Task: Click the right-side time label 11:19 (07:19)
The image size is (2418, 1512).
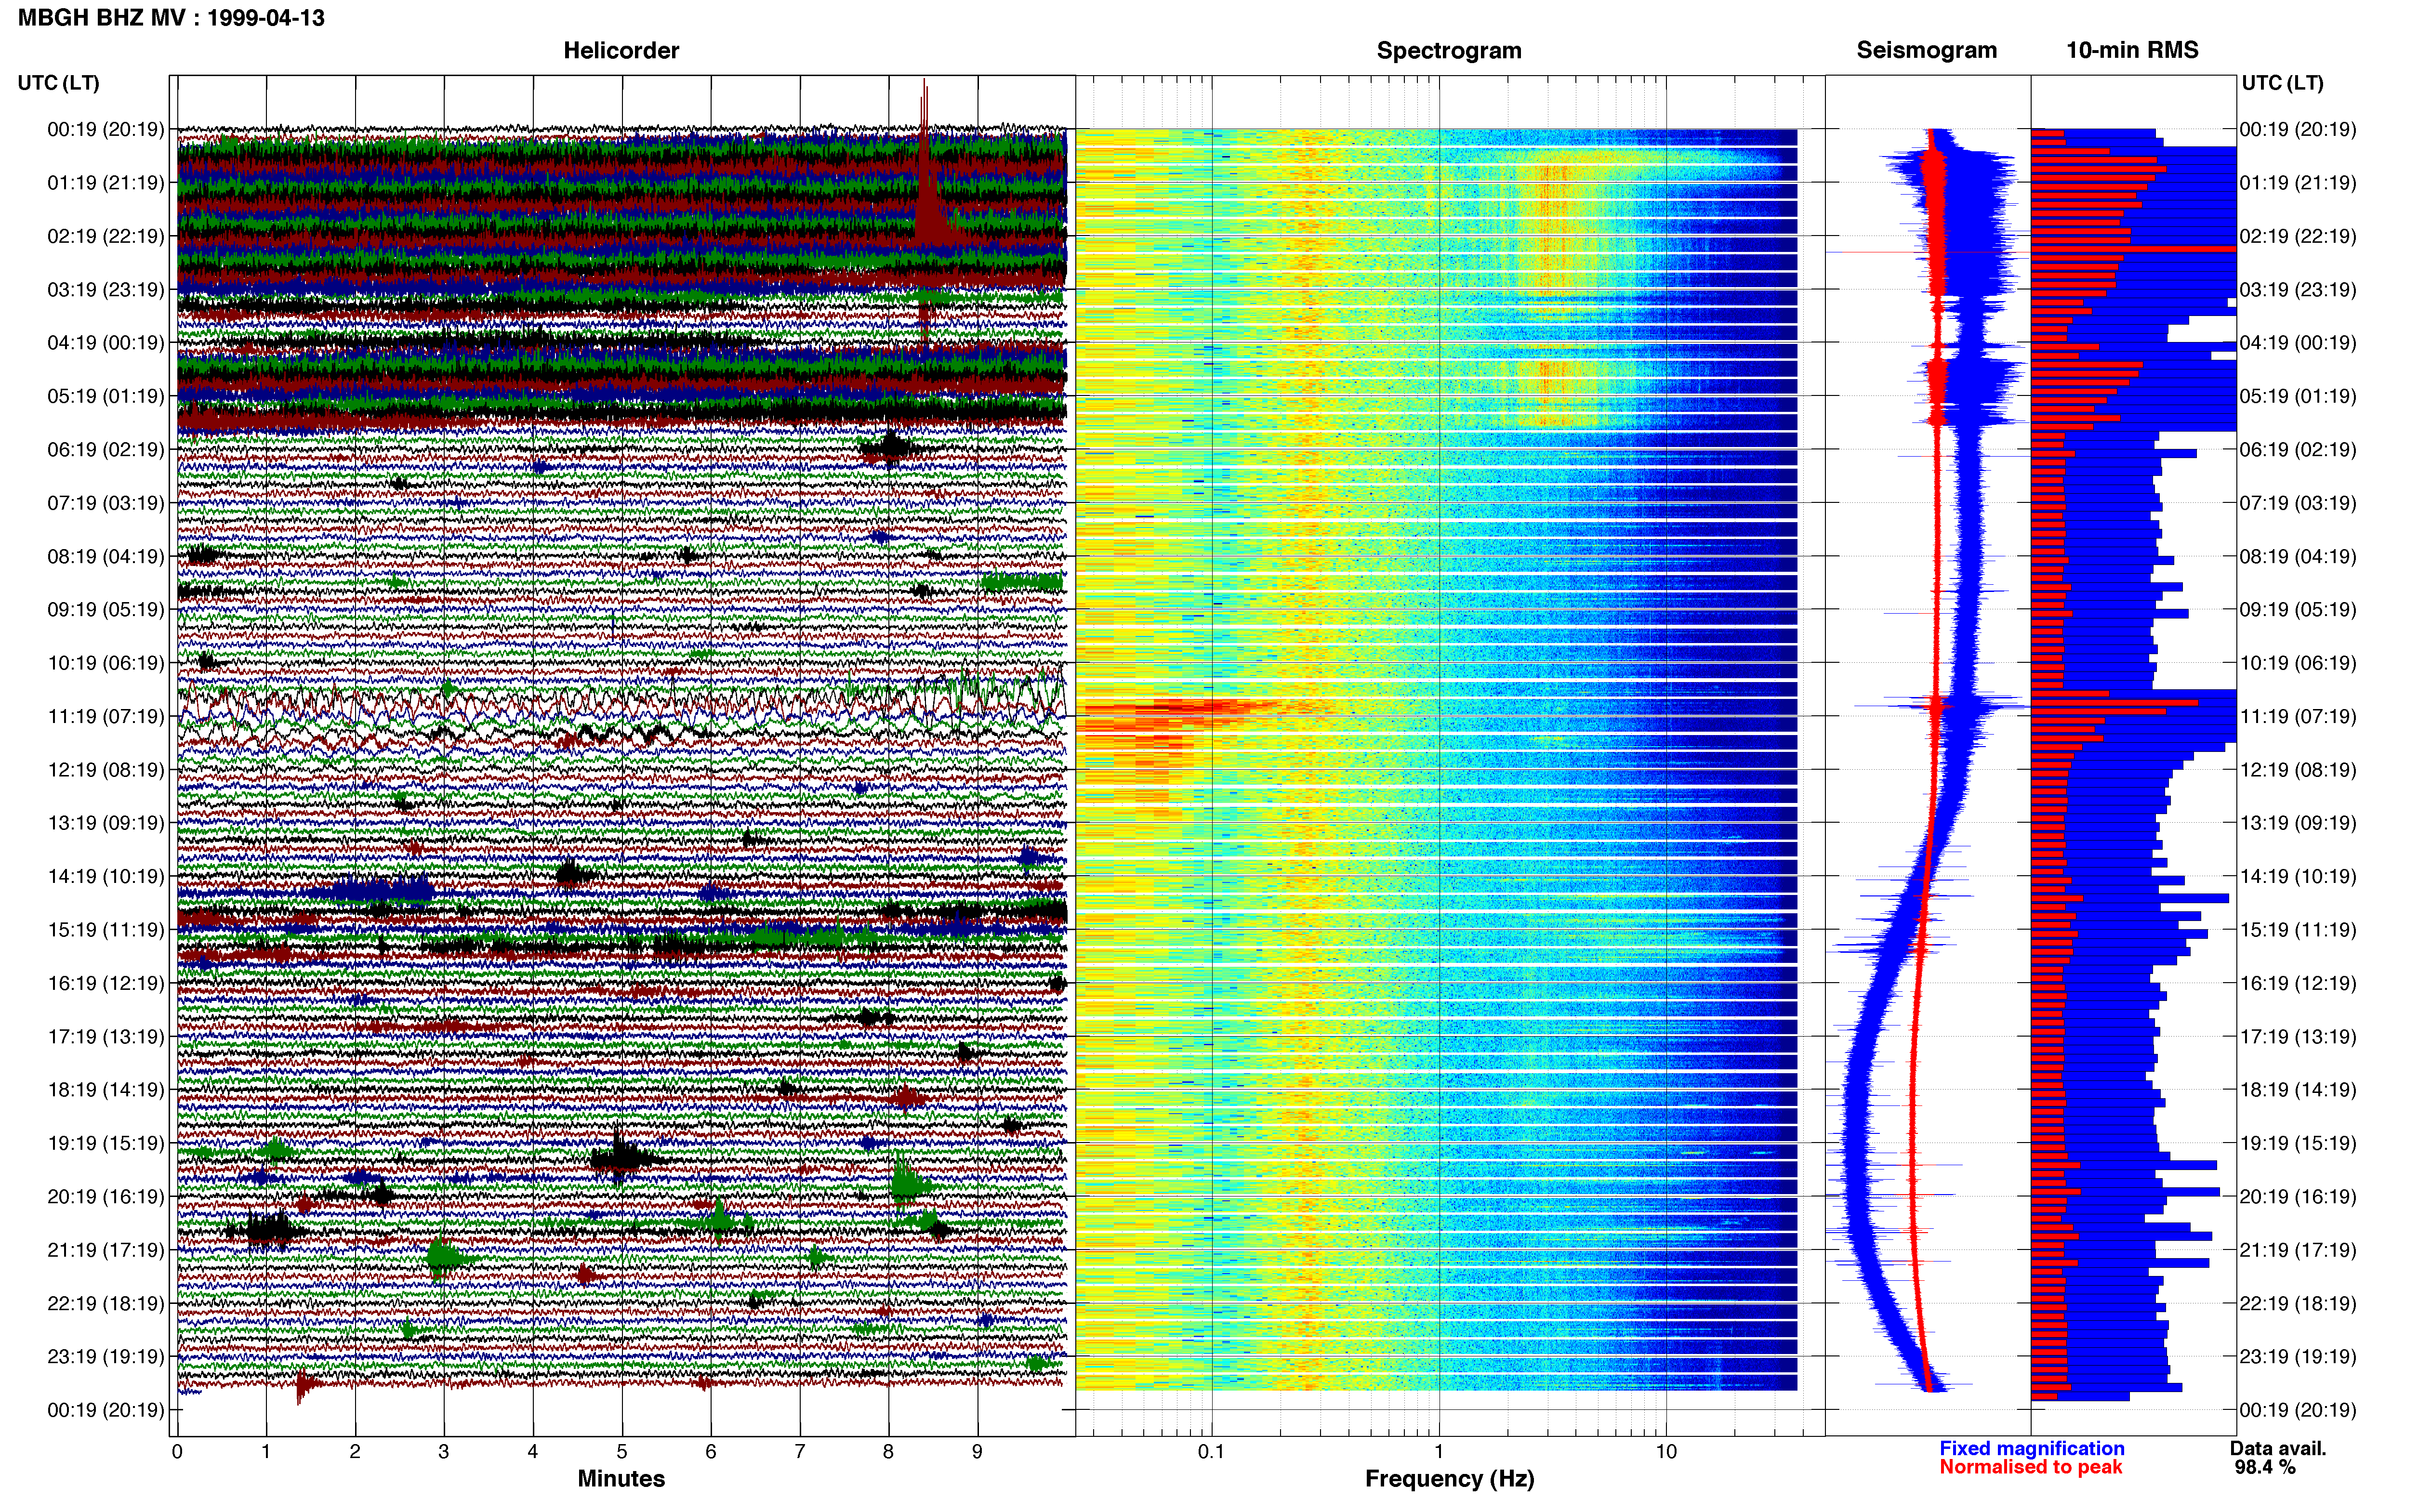Action: (x=2298, y=716)
